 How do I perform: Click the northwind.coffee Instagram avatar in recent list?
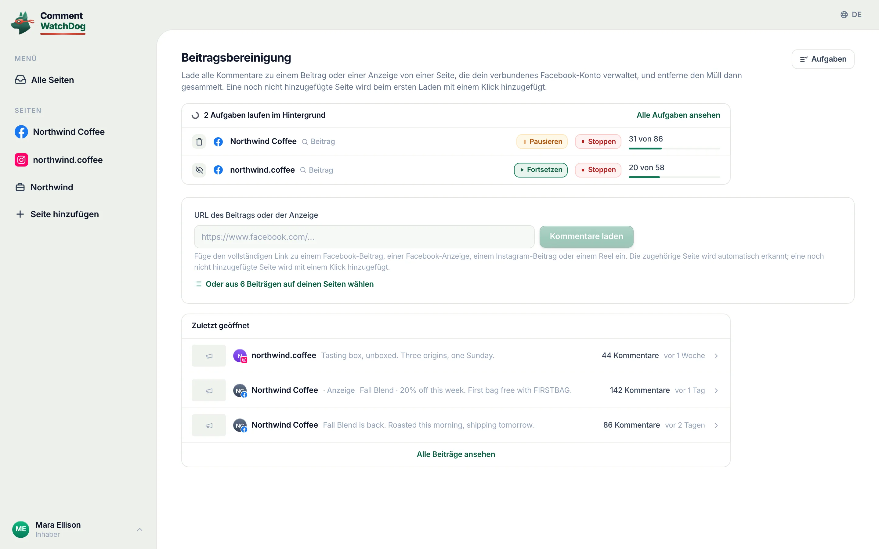point(240,356)
